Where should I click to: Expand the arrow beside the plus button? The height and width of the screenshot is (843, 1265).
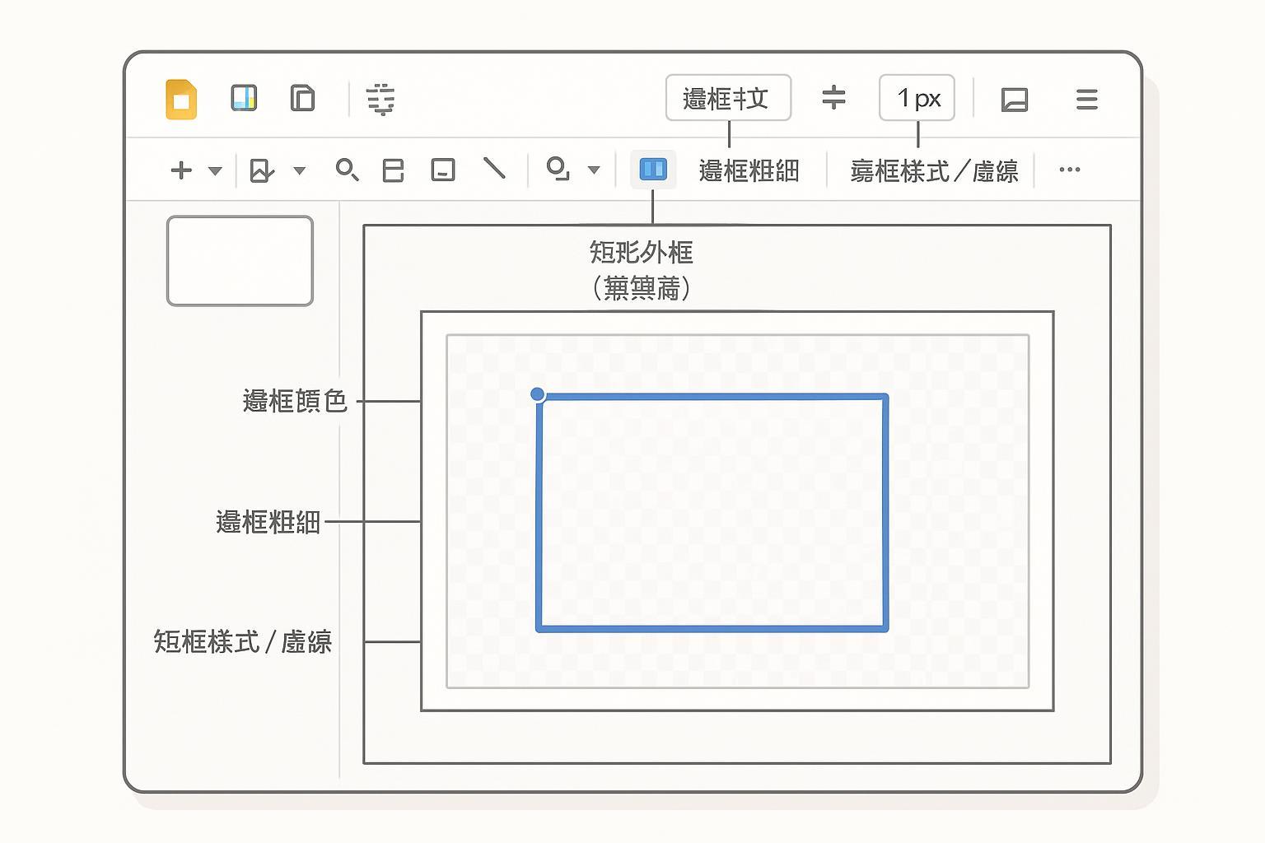click(215, 171)
